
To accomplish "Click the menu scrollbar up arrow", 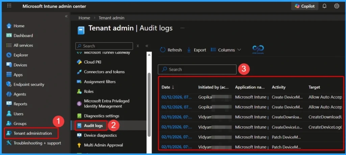I will coord(149,55).
